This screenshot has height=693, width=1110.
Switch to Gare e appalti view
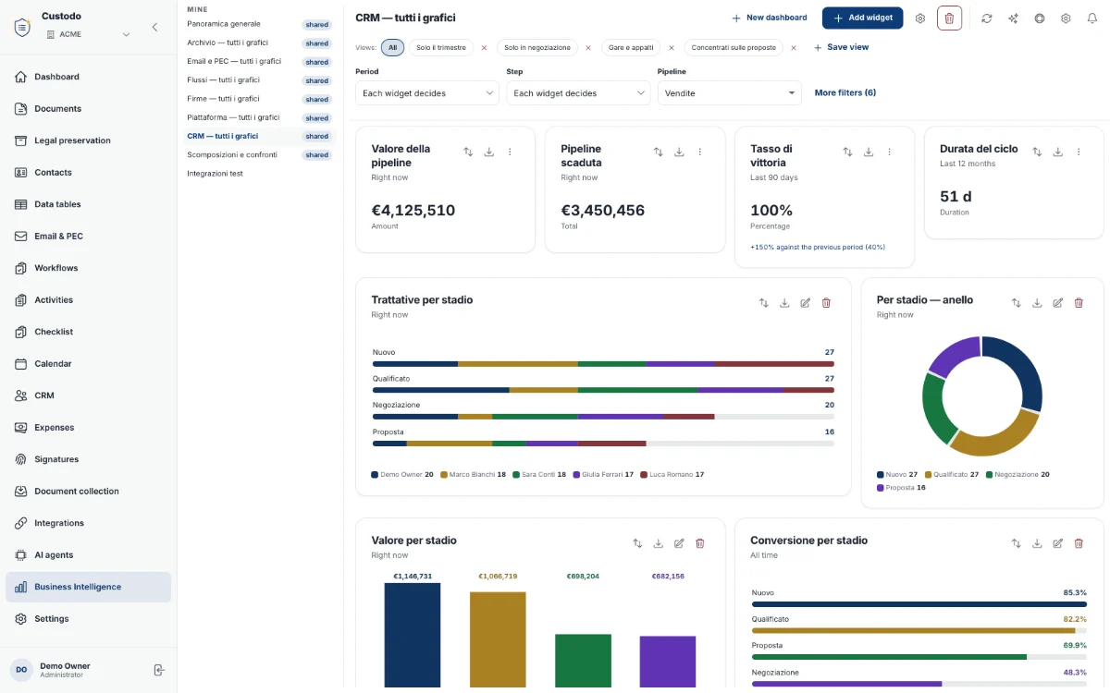click(x=631, y=47)
